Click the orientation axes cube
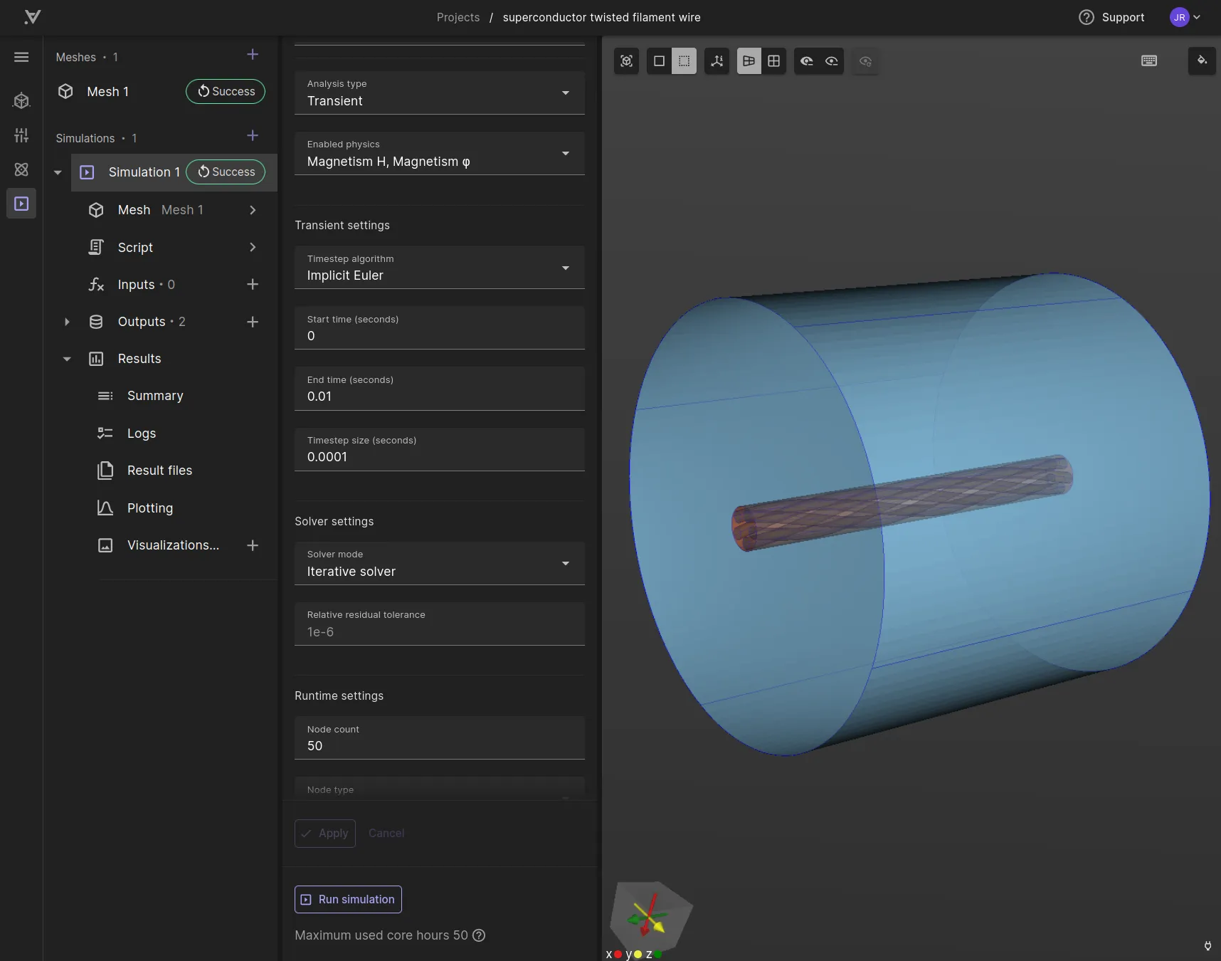The width and height of the screenshot is (1221, 961). 651,916
